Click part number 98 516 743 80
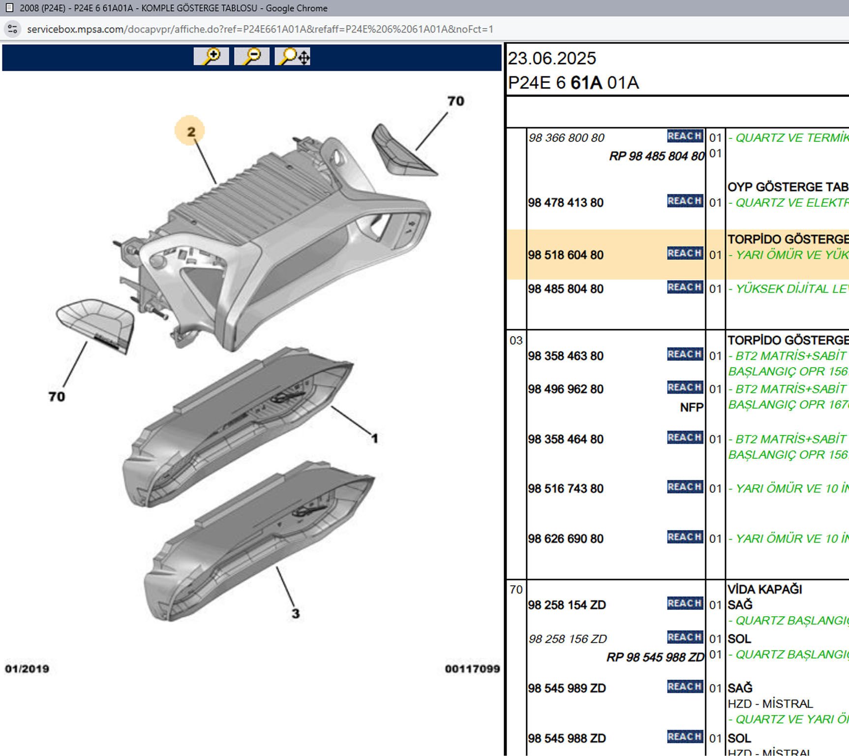The width and height of the screenshot is (849, 756). click(x=566, y=489)
